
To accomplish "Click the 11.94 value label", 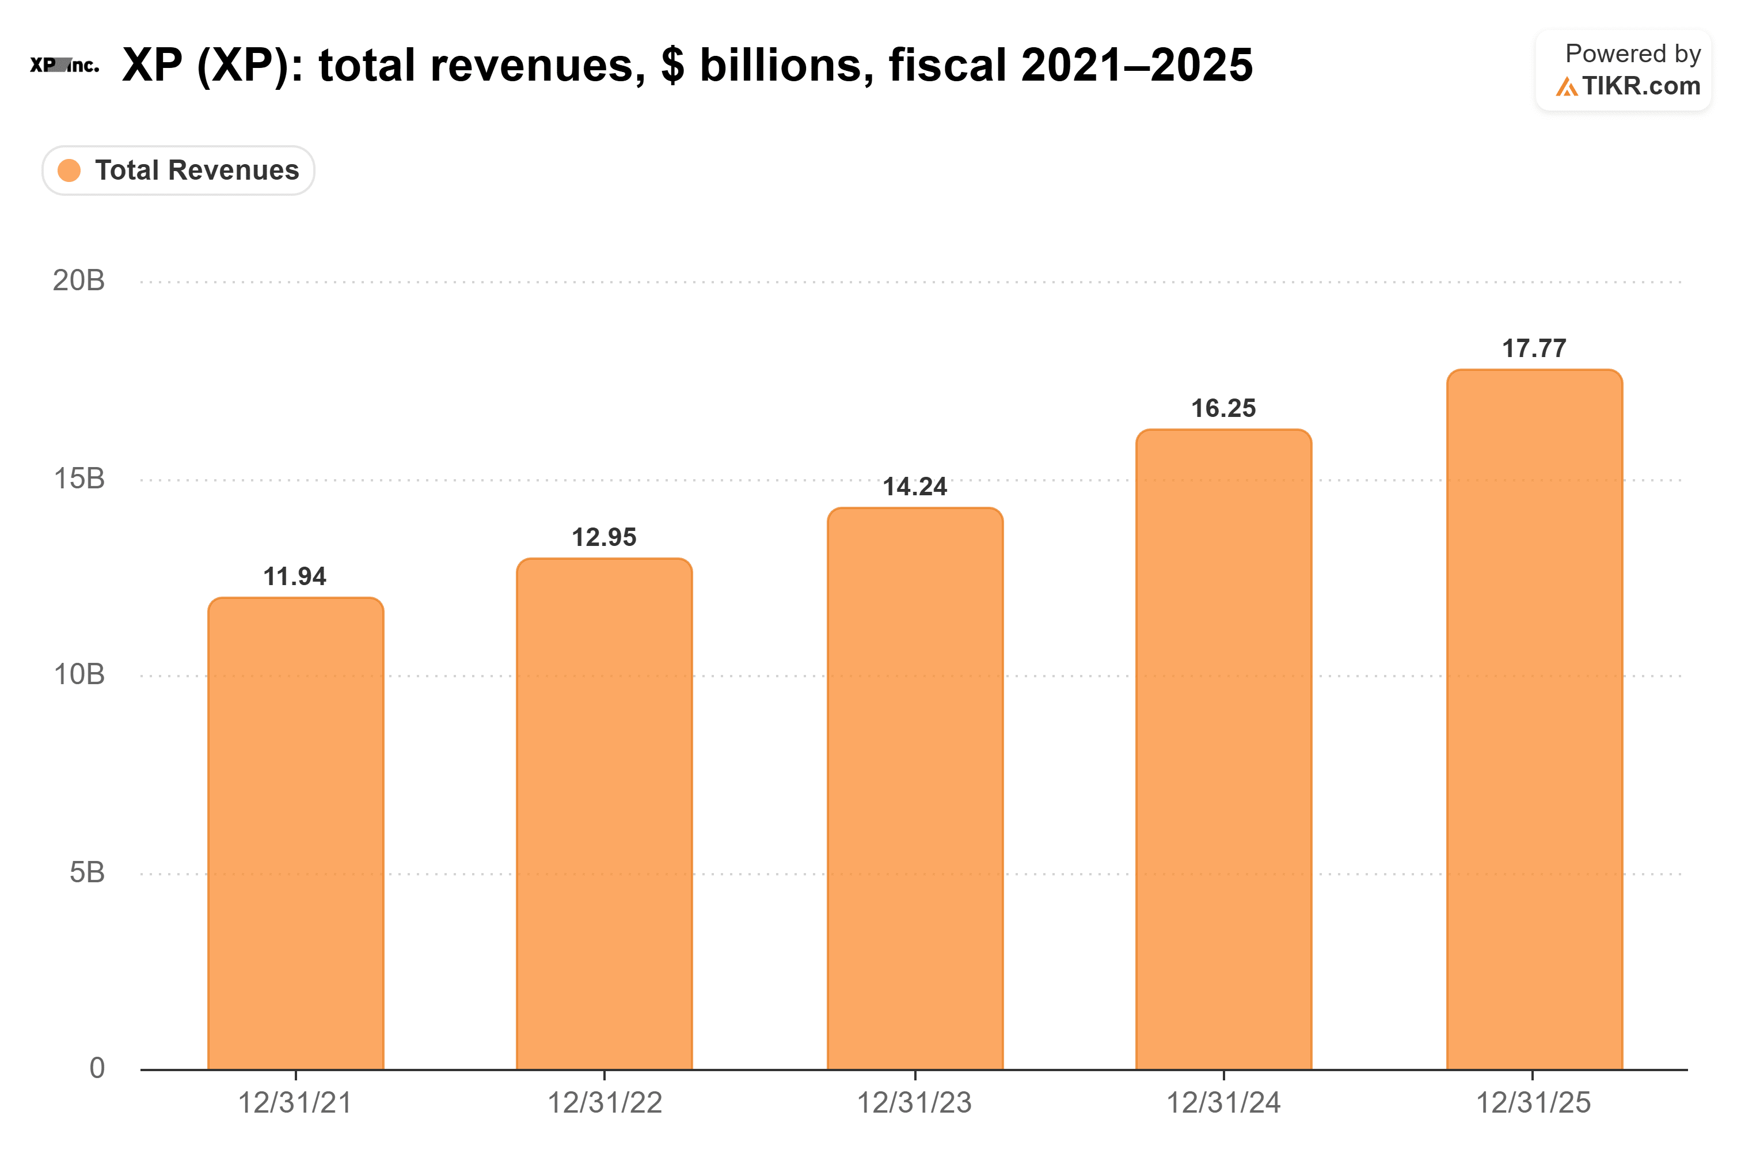I will 295,576.
